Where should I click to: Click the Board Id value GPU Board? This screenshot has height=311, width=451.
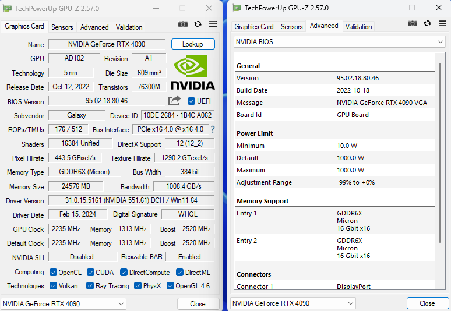pyautogui.click(x=353, y=115)
